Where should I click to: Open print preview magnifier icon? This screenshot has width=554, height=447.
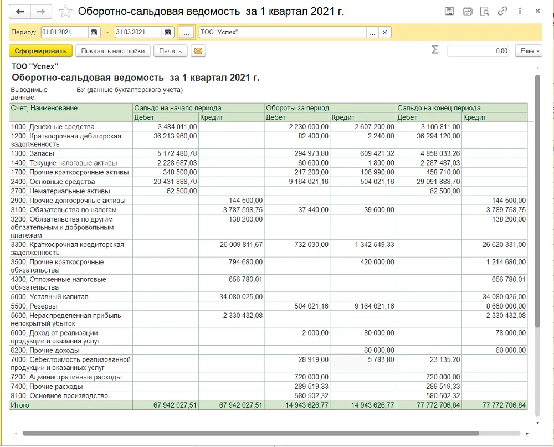click(484, 11)
